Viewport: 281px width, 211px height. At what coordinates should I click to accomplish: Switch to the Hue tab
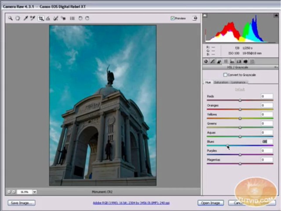point(208,82)
